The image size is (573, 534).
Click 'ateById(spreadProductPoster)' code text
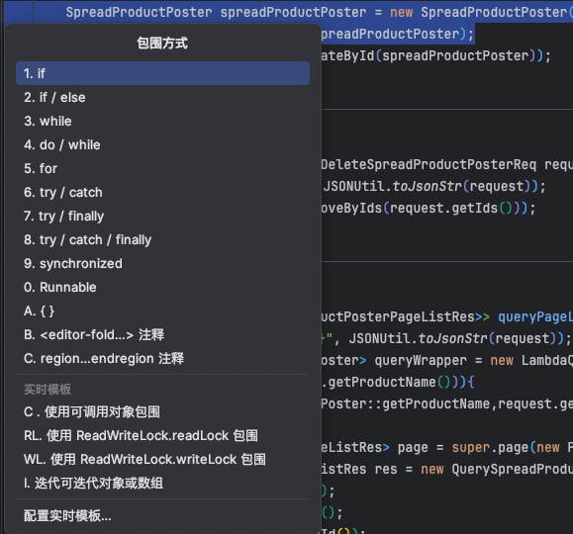pyautogui.click(x=428, y=56)
